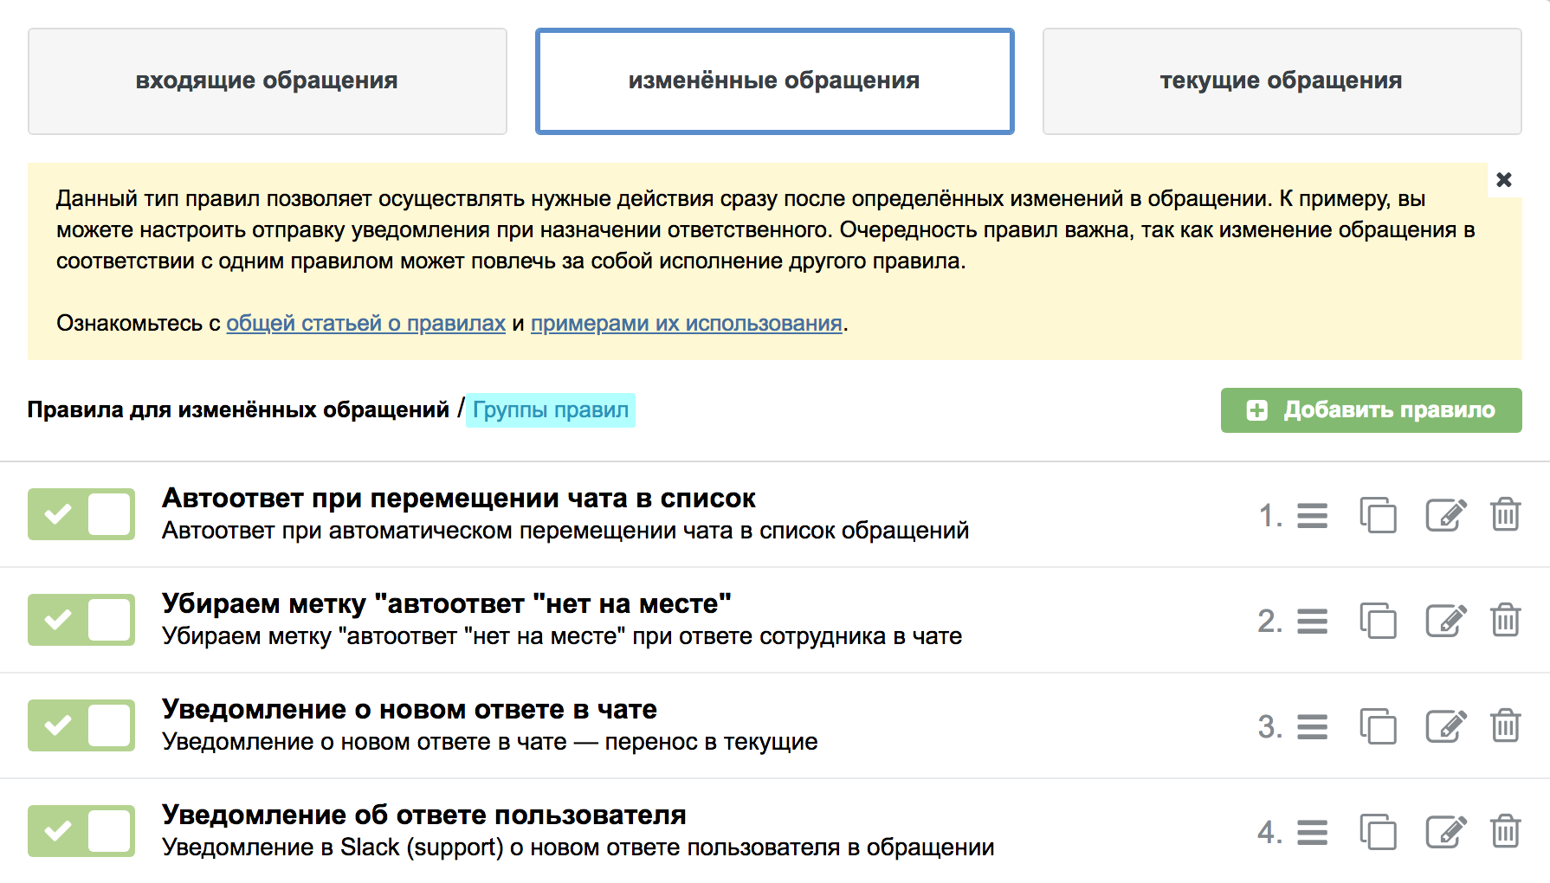This screenshot has width=1550, height=883.
Task: Toggle off the Убираем метку автоответ rule
Action: point(81,620)
